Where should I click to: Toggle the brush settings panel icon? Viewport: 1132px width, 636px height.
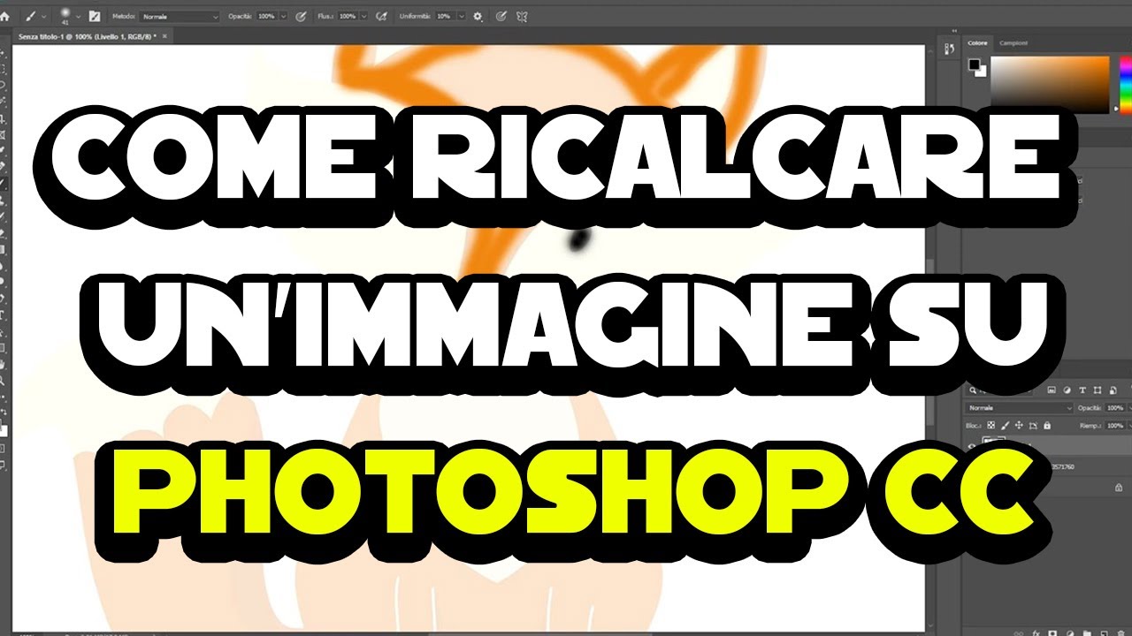tap(95, 17)
